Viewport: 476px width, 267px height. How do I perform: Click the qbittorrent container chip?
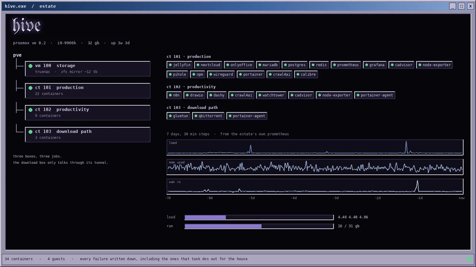[208, 116]
